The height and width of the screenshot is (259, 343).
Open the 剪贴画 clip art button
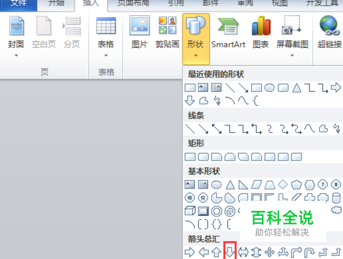coord(167,33)
